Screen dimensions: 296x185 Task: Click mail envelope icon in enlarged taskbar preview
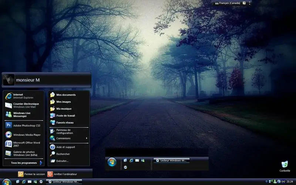pos(137,160)
